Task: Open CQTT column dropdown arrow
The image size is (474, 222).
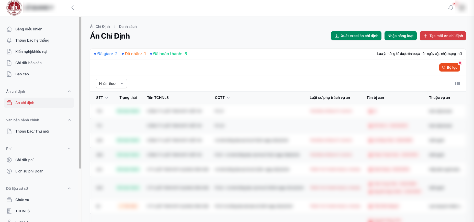Action: tap(228, 98)
